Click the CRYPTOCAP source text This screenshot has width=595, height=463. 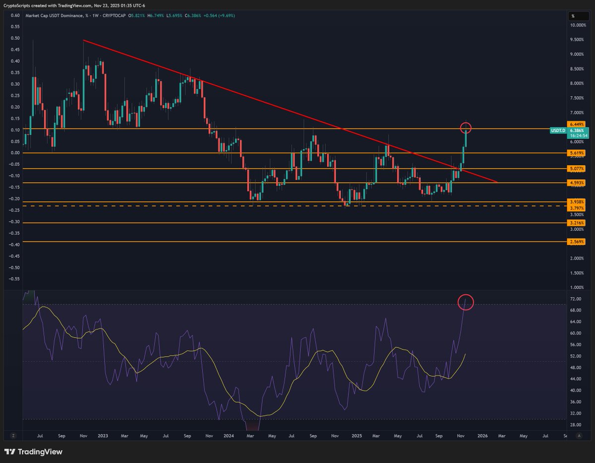(114, 16)
